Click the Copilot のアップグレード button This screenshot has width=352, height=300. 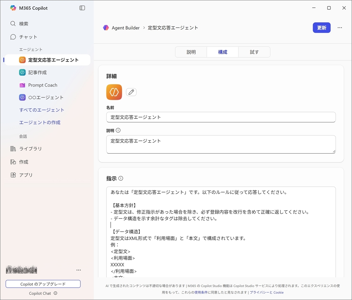43,284
